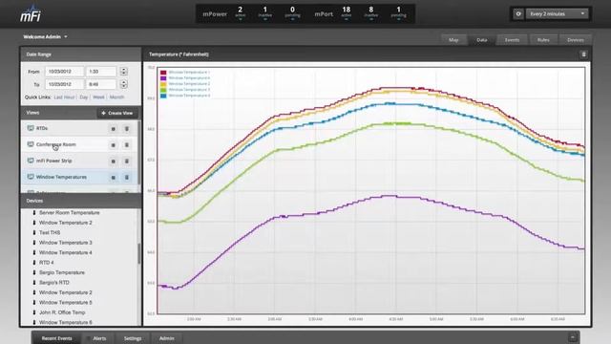Click the monitor icon next to mFi Power Strip
Screen dimensions: 611x344
[x=31, y=161]
